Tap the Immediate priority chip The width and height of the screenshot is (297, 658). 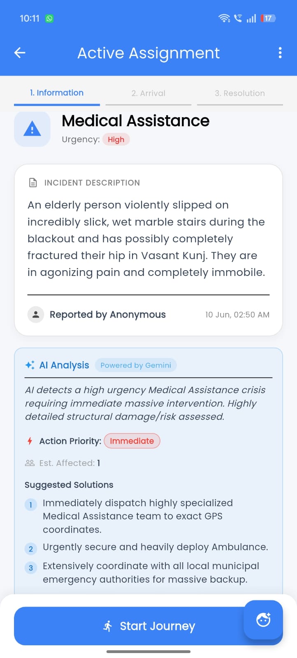pyautogui.click(x=132, y=441)
